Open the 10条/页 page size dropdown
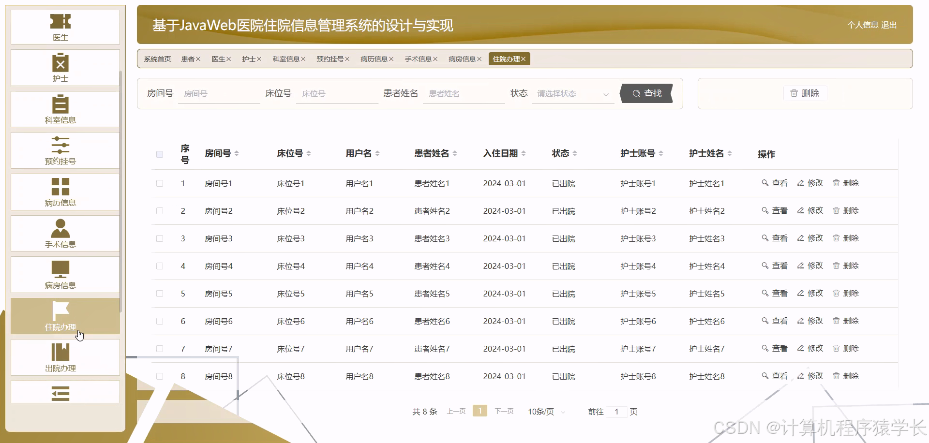Screen dimensions: 929x443 click(x=545, y=412)
